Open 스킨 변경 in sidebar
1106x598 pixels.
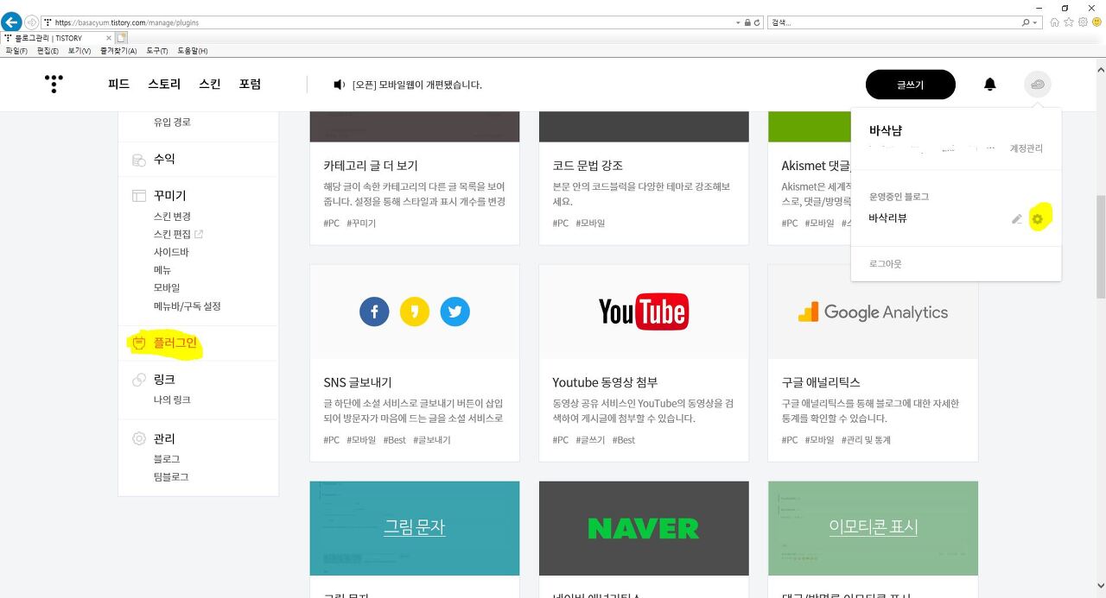172,217
